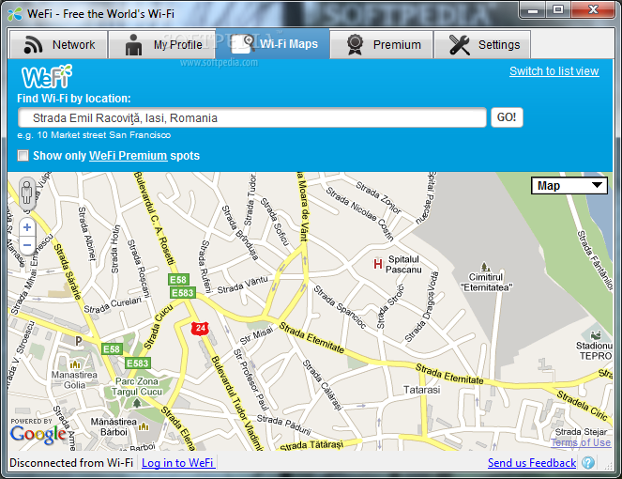This screenshot has width=622, height=479.
Task: Zoom in the map with plus button
Action: point(27,227)
